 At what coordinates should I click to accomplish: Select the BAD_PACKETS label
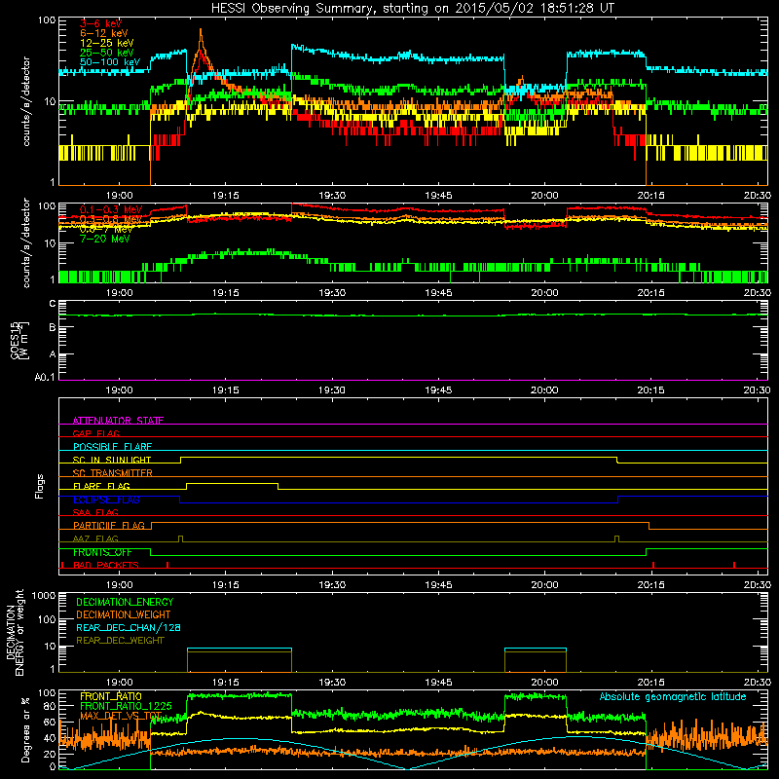pos(106,565)
